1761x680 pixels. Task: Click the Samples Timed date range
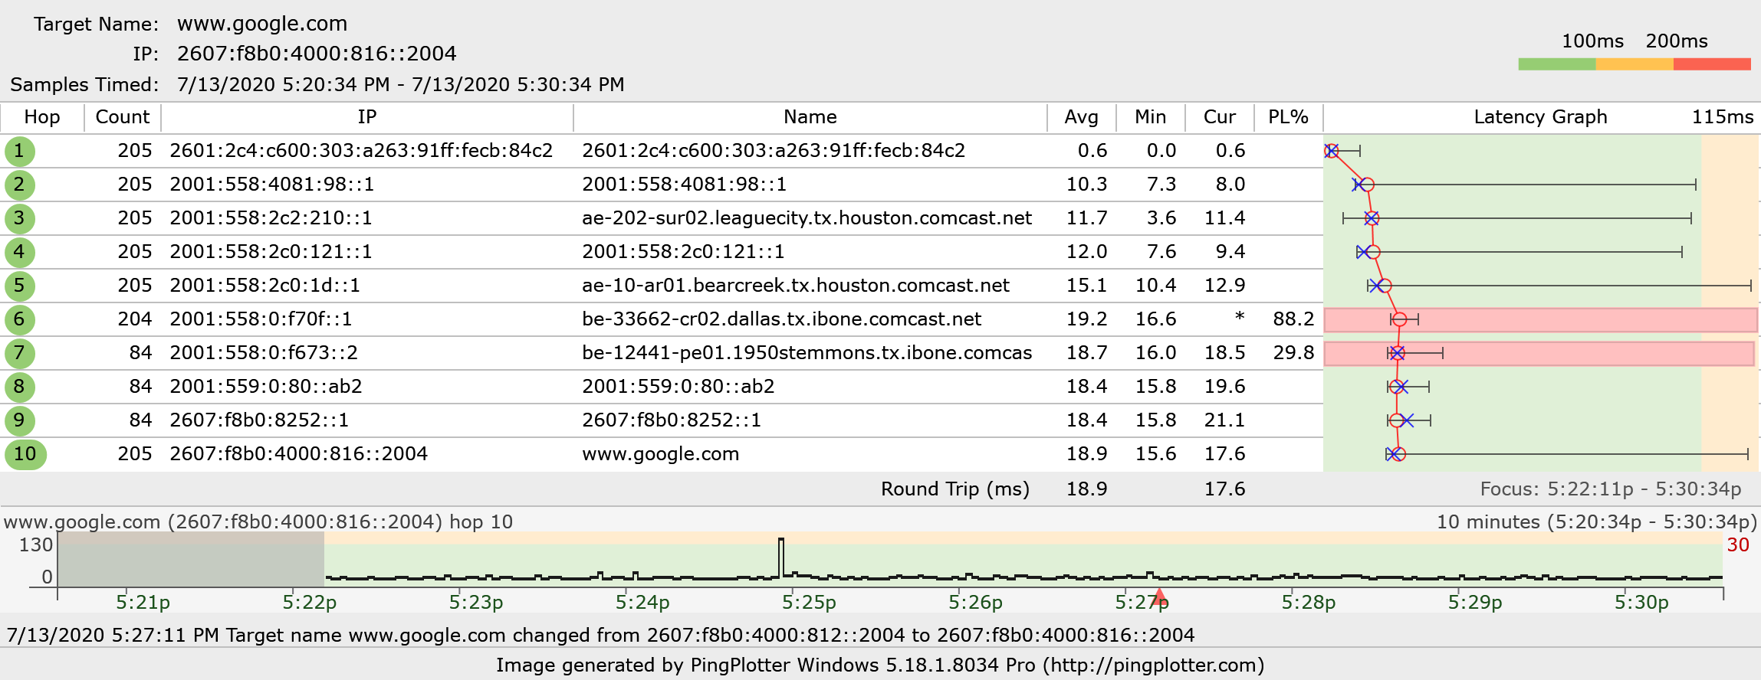(x=401, y=84)
